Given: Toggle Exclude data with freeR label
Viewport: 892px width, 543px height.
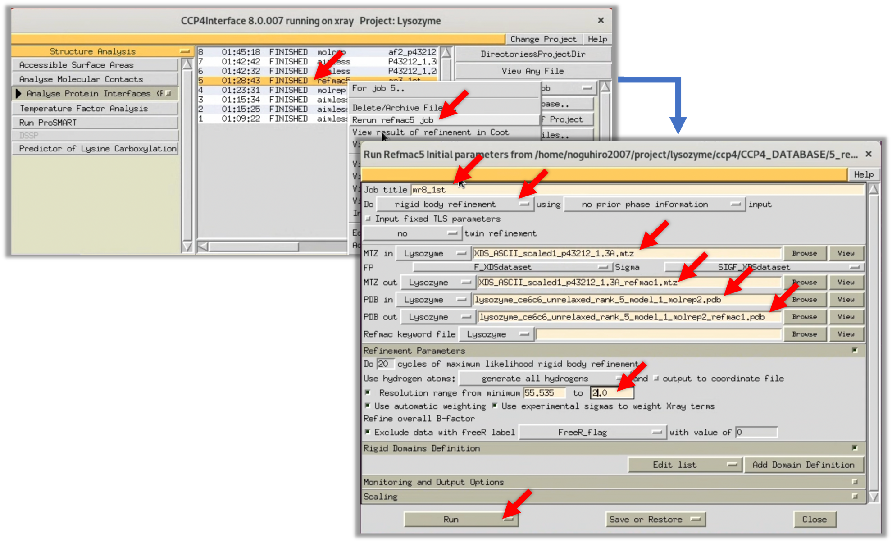Looking at the screenshot, I should 368,432.
